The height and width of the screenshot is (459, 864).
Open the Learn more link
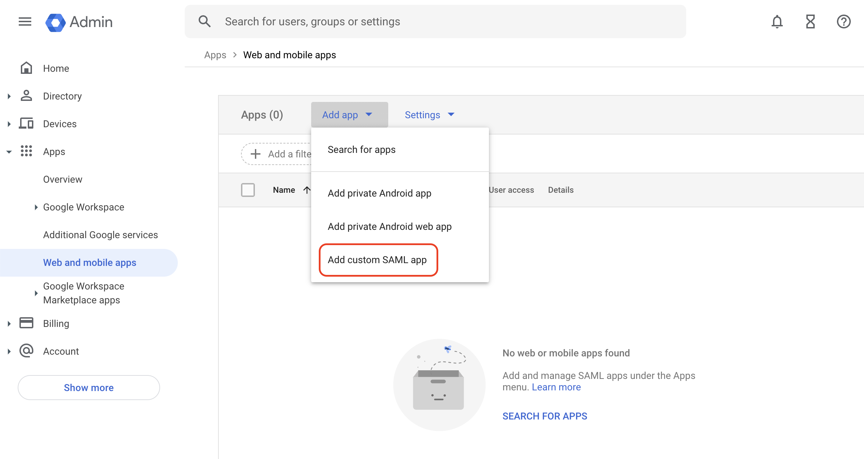556,387
